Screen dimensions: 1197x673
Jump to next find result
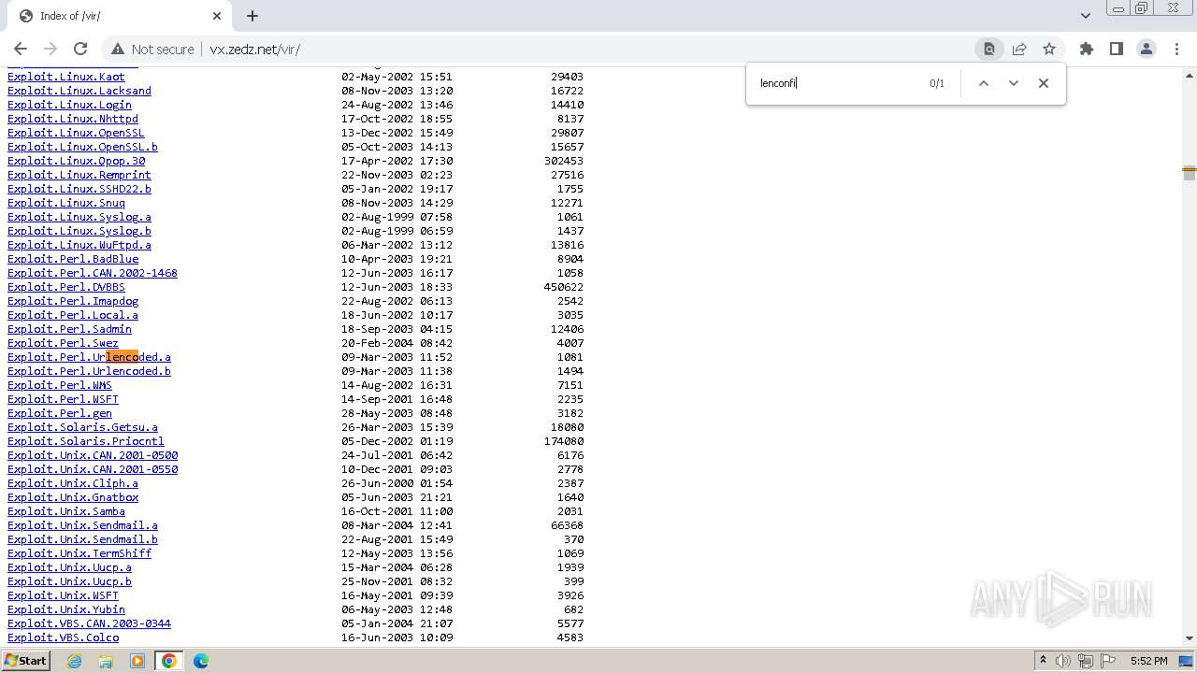coord(1013,83)
